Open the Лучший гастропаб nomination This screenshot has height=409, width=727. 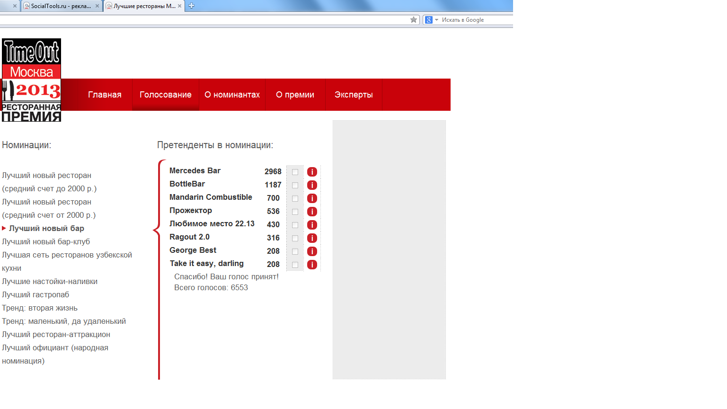(x=35, y=294)
